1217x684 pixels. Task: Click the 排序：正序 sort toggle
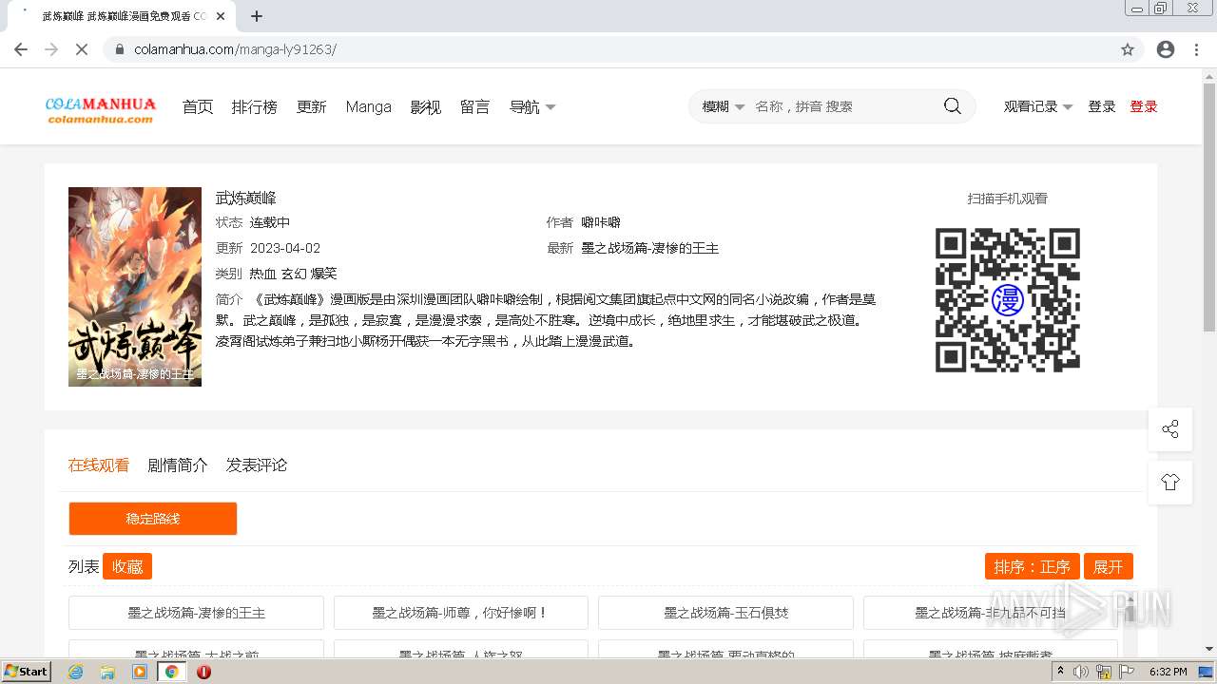coord(1033,566)
